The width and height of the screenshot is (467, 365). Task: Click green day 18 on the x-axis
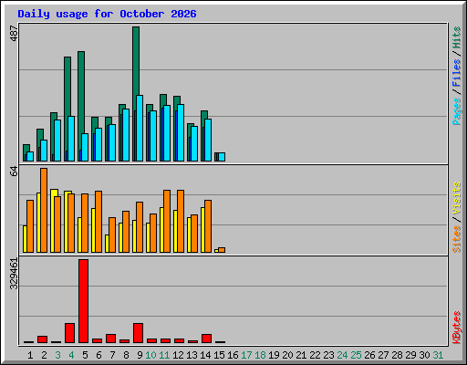click(260, 355)
